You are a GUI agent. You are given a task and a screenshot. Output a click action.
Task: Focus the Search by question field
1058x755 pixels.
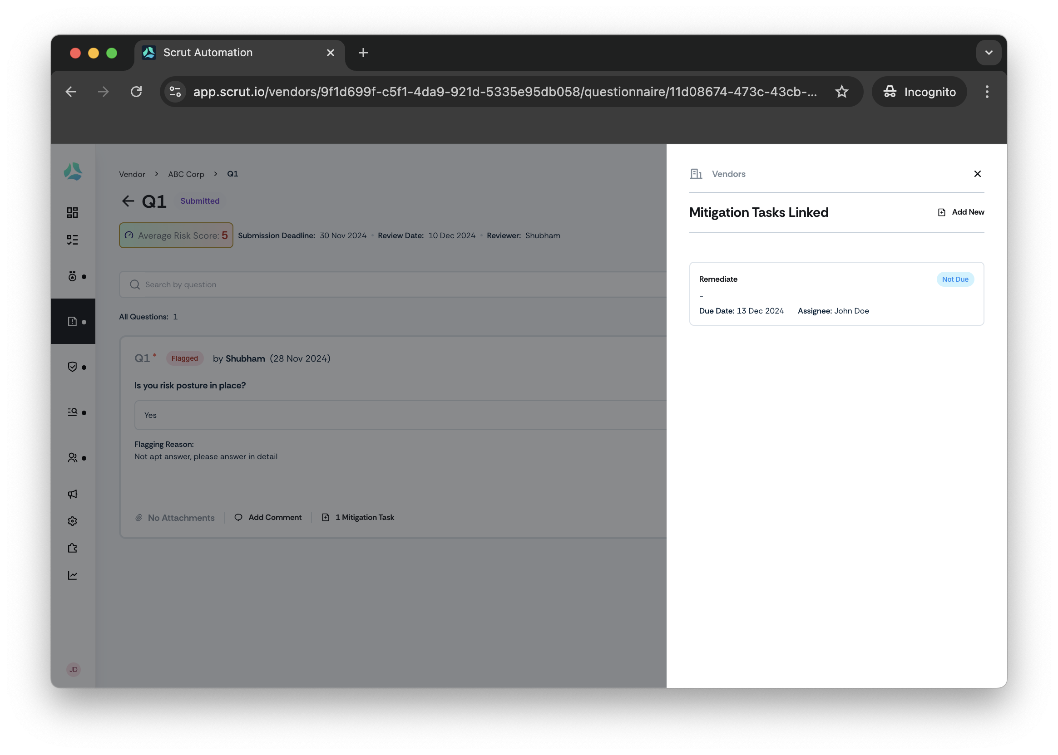click(x=393, y=284)
